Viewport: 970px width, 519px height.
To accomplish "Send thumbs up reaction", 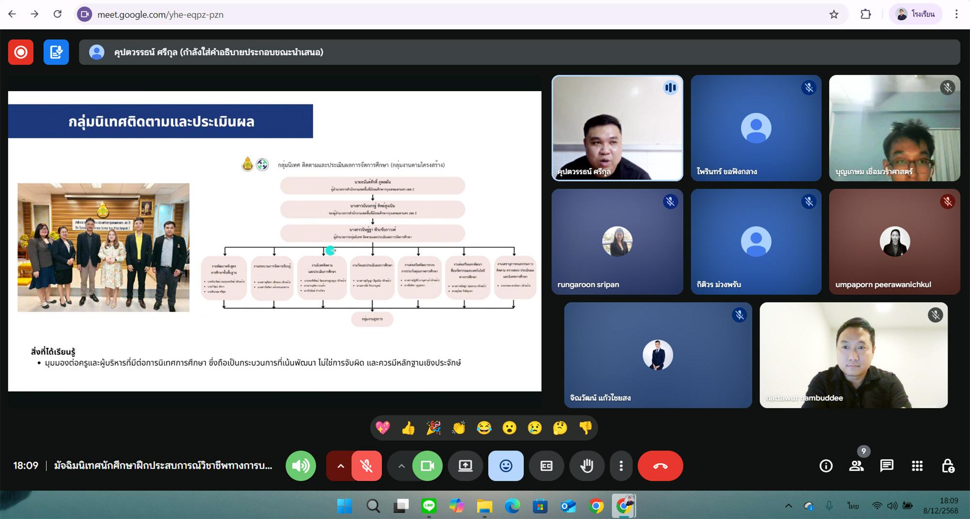I will point(408,428).
